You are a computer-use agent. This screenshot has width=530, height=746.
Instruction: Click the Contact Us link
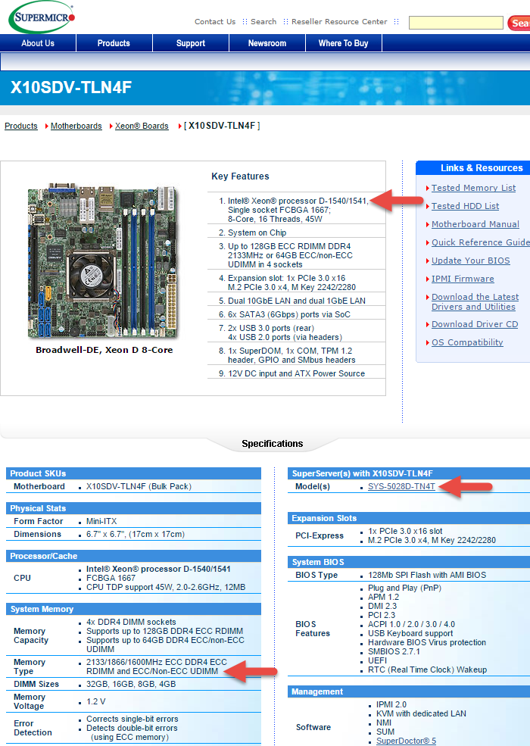[x=215, y=21]
